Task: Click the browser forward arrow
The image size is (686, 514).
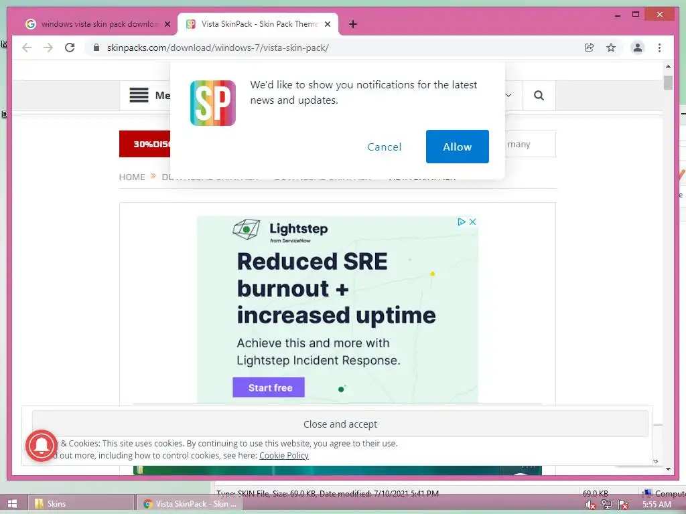Action: coord(48,48)
